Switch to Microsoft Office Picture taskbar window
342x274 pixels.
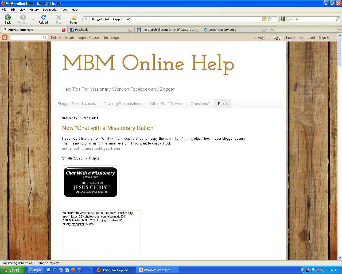[158, 270]
